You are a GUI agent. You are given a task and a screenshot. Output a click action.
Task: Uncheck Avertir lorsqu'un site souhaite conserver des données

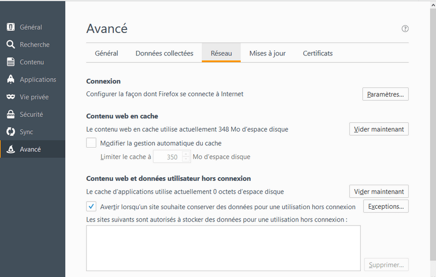[91, 207]
